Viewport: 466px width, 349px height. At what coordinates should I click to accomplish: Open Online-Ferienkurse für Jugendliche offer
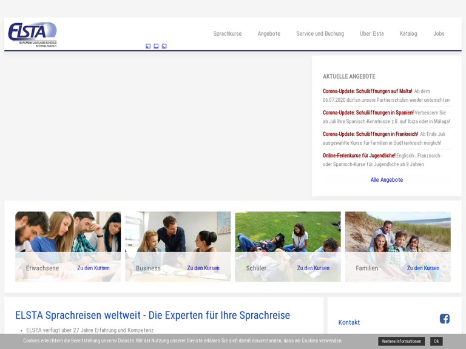[x=359, y=156]
